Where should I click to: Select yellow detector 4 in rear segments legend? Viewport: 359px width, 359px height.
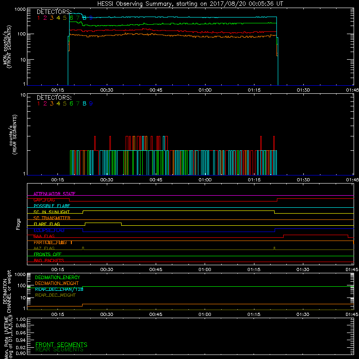tap(58, 104)
